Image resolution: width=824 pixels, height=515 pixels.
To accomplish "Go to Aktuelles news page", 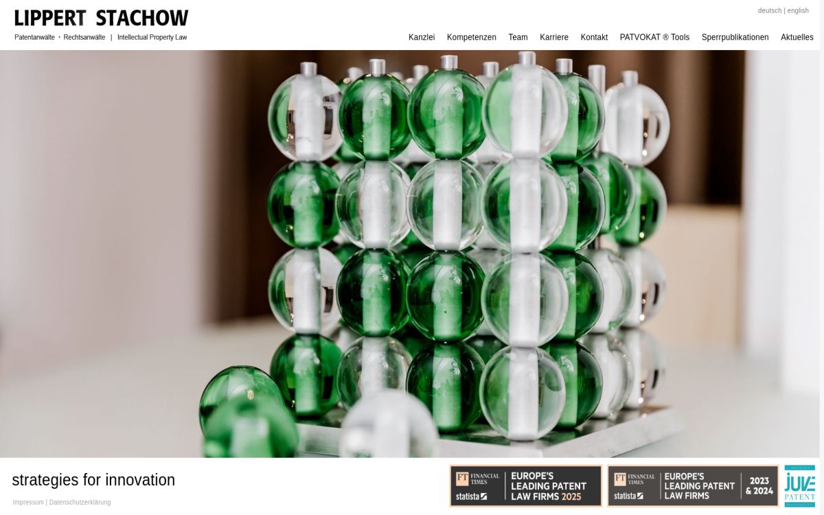I will click(797, 37).
